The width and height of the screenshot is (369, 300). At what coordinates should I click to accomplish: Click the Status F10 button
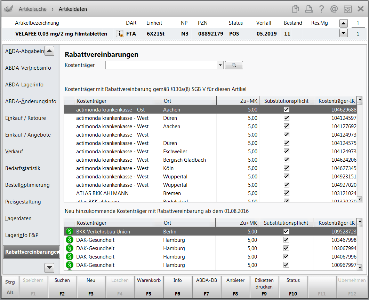293,287
